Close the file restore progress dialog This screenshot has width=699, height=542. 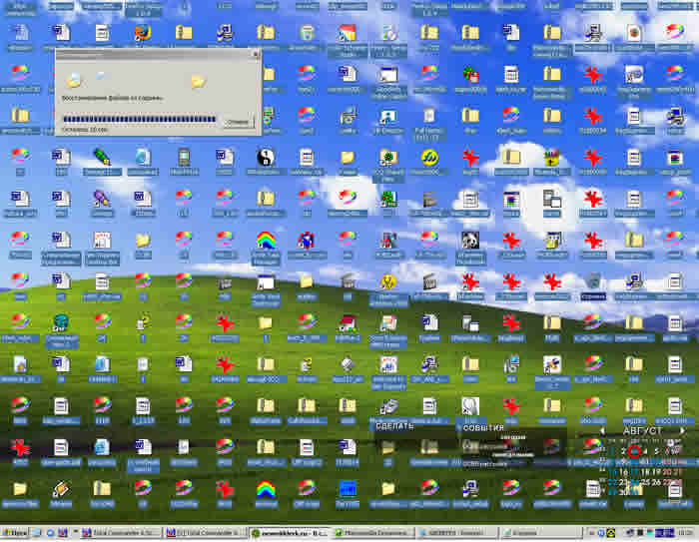[256, 54]
